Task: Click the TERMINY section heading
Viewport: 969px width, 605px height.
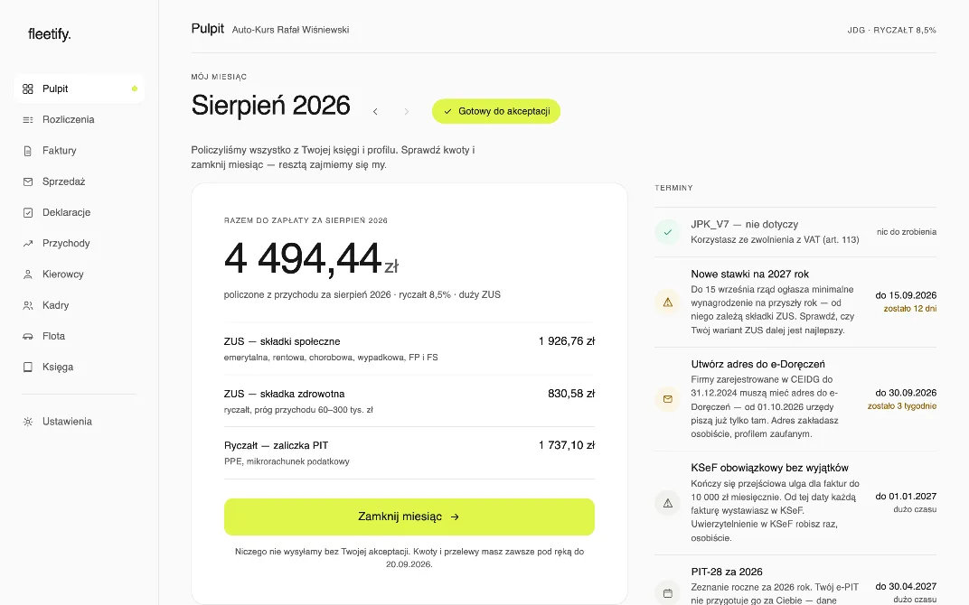Action: click(673, 188)
